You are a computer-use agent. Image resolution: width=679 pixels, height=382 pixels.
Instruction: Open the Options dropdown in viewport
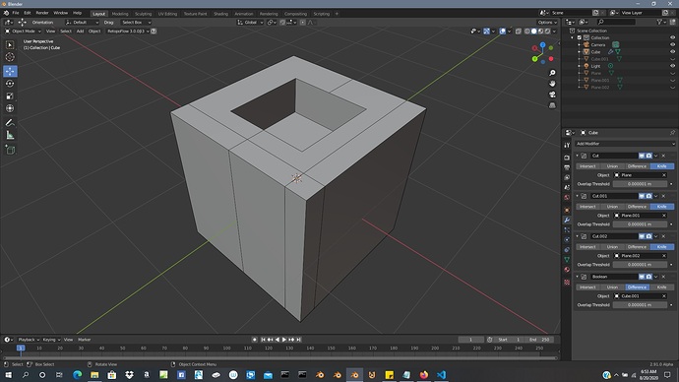[547, 22]
